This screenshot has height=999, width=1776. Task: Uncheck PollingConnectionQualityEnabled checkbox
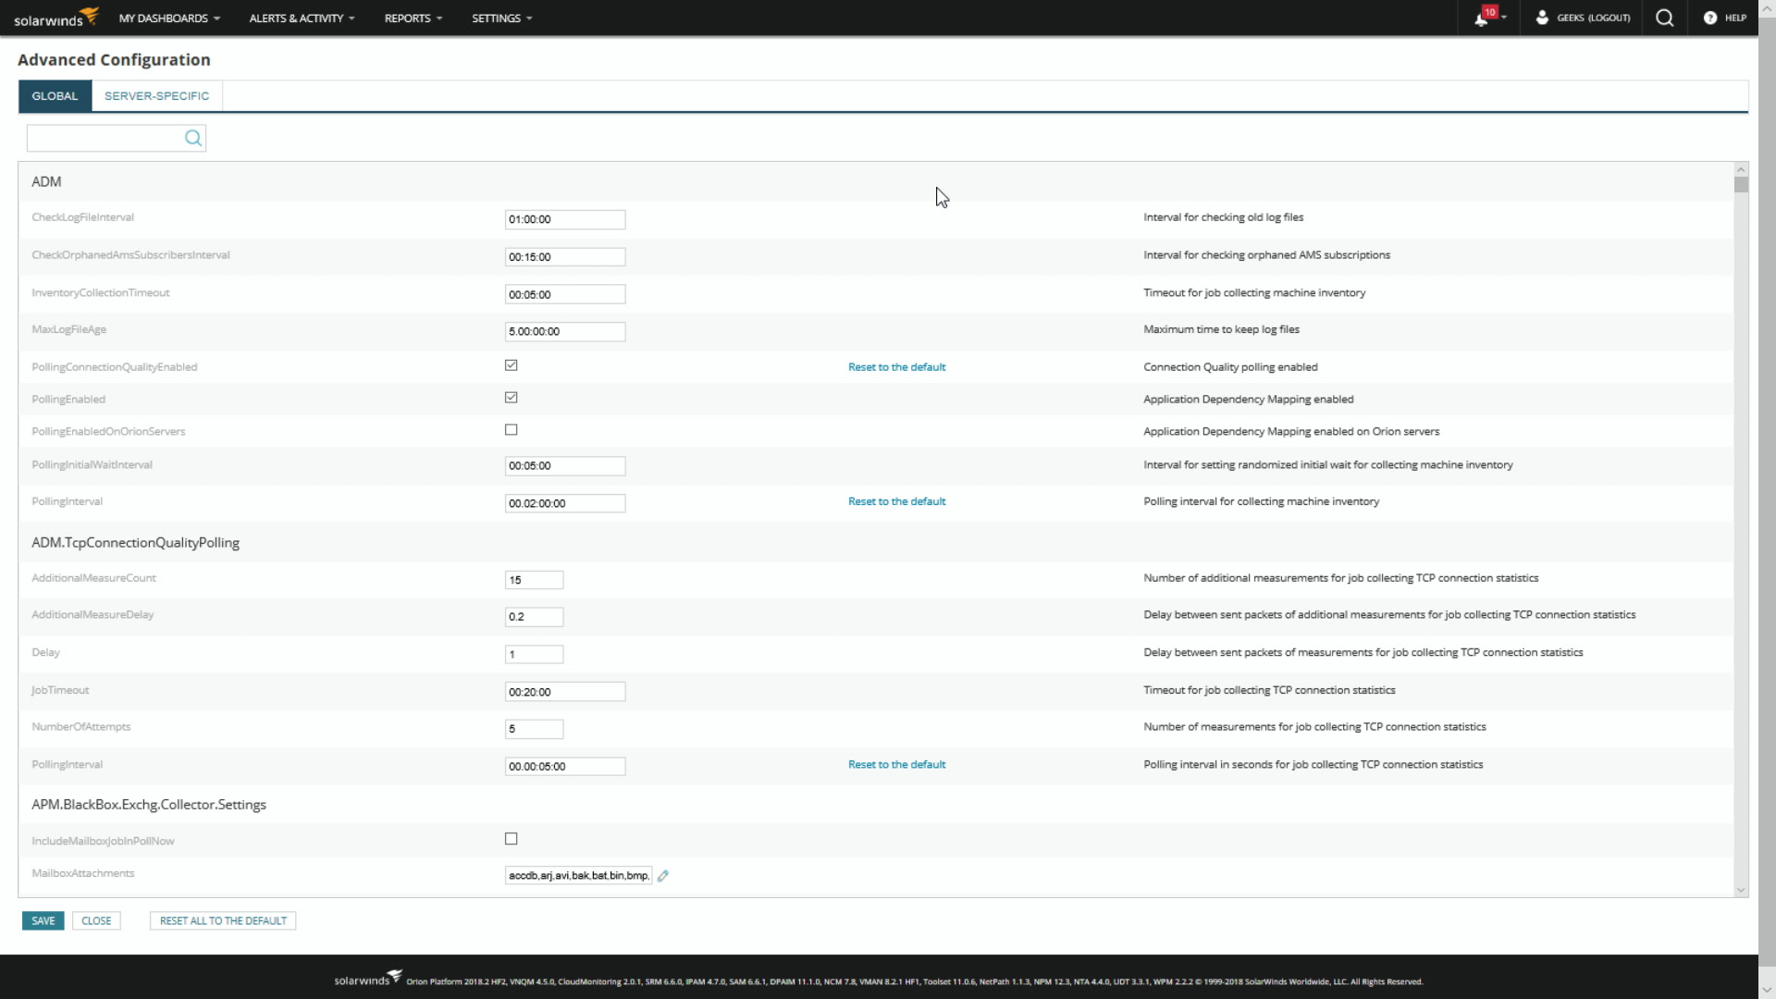pos(511,365)
